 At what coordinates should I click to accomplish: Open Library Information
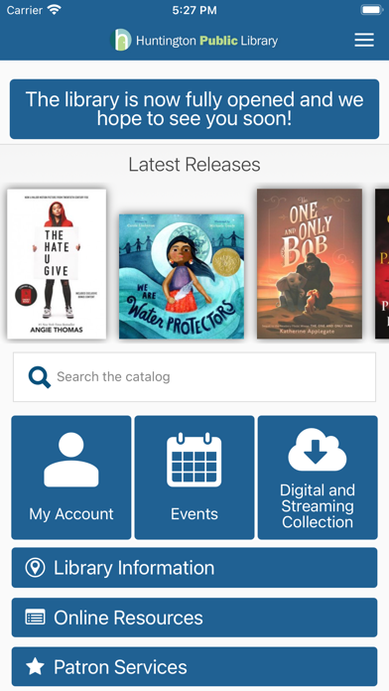pyautogui.click(x=194, y=568)
